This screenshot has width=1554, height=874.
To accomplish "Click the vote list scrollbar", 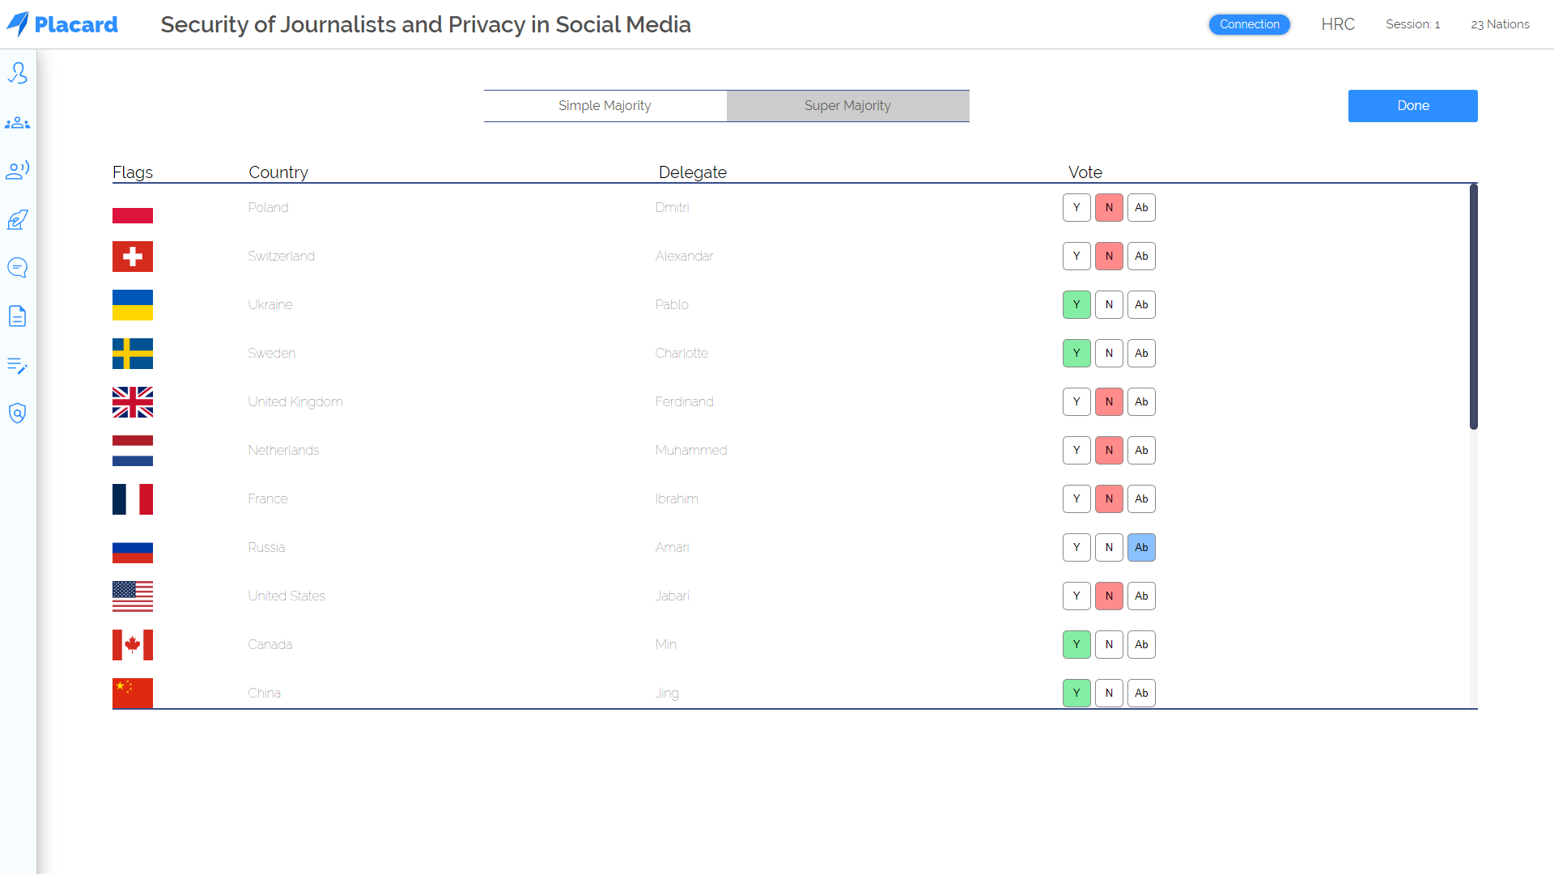I will [1473, 308].
